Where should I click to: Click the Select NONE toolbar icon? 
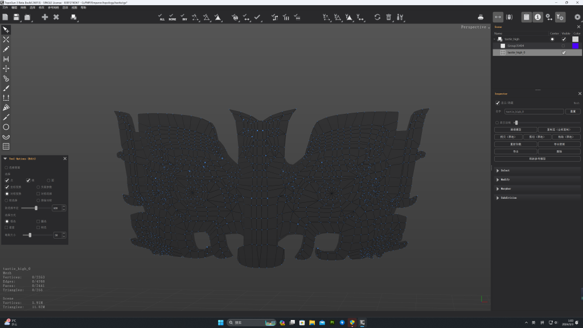tap(173, 18)
